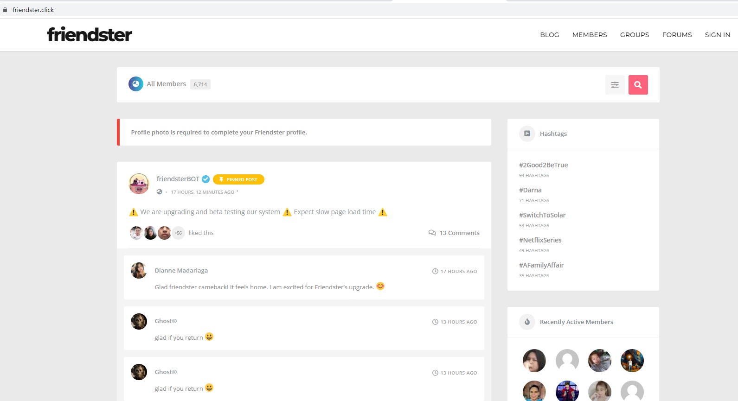Open the BLOG menu item
Screen dimensions: 738x401
[x=549, y=35]
